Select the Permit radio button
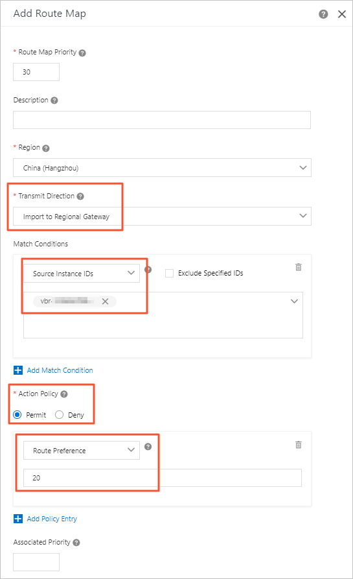 point(17,415)
